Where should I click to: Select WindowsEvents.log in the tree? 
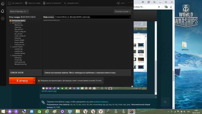pos(20,64)
